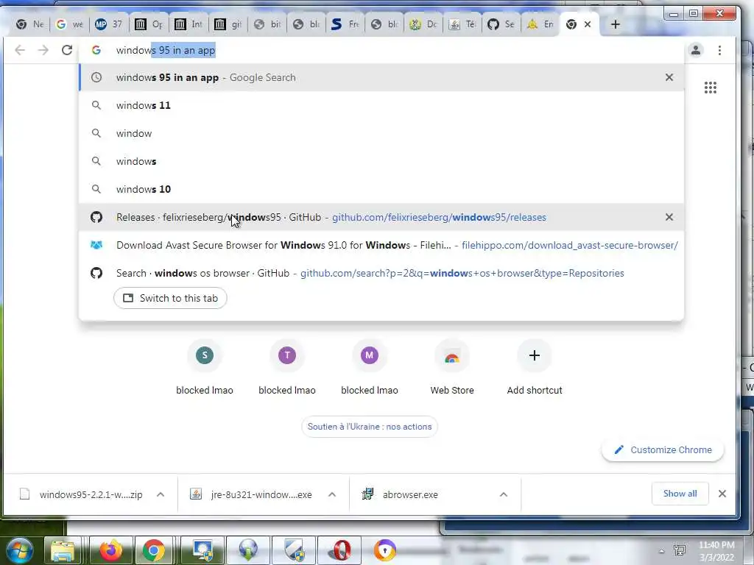Switch to the 'git' archive tab
Image resolution: width=754 pixels, height=565 pixels.
coord(228,24)
